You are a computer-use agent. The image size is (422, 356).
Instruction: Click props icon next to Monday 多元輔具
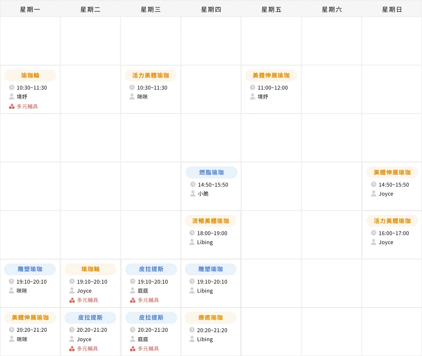(12, 106)
